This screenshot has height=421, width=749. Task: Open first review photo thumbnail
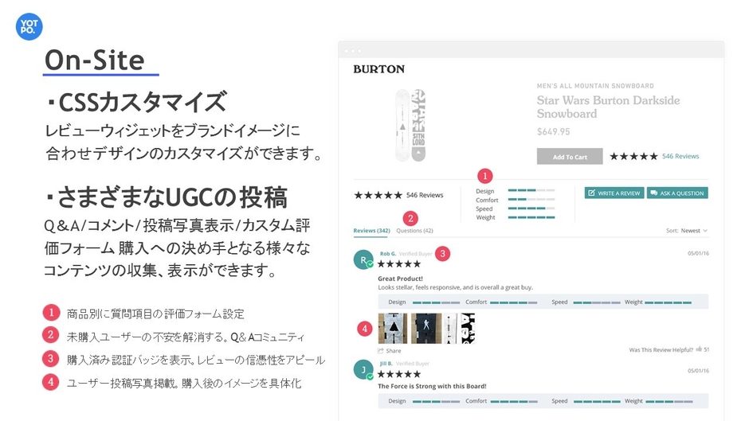[x=393, y=329]
